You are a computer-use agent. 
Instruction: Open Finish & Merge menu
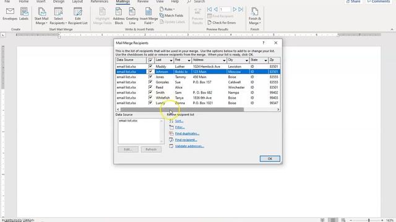[254, 16]
